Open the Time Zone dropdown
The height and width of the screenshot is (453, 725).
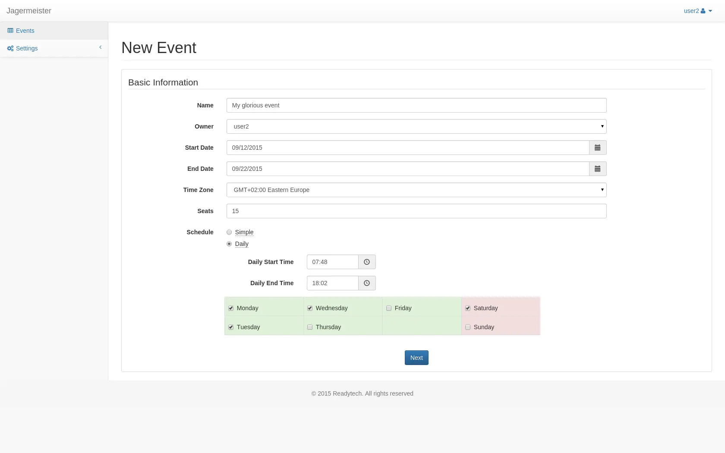(x=416, y=190)
